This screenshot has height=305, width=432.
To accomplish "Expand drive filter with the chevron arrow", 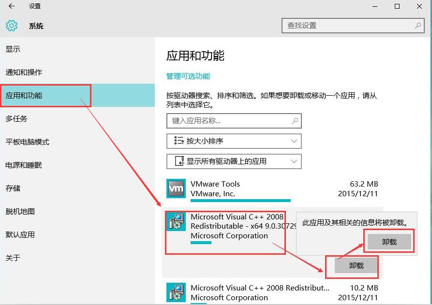I will point(294,161).
